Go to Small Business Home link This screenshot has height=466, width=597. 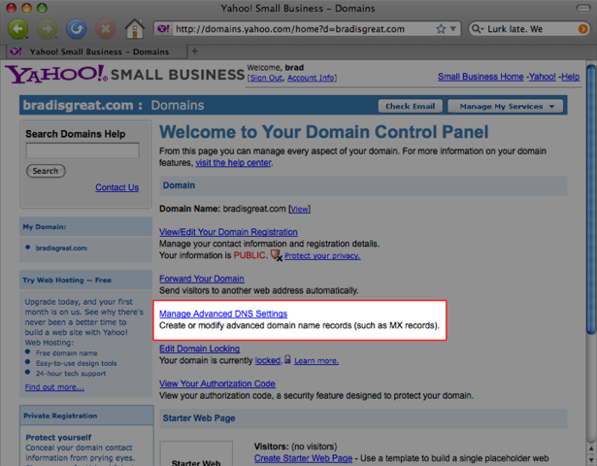coord(481,77)
